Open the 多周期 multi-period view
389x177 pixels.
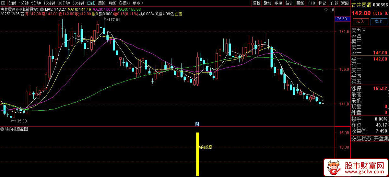point(125,3)
